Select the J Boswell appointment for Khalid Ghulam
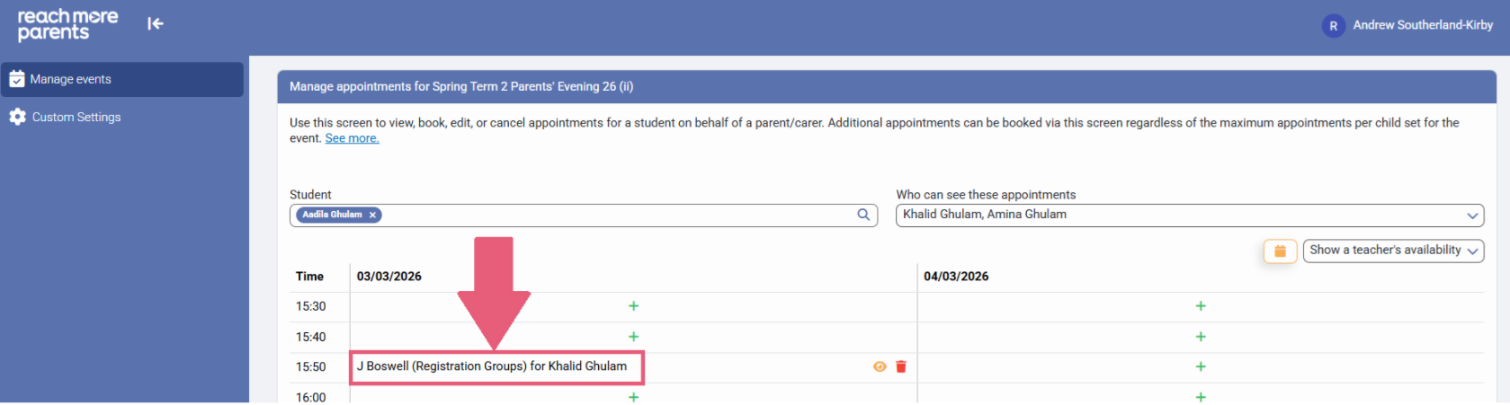Screen dimensions: 1510x405 [492, 367]
